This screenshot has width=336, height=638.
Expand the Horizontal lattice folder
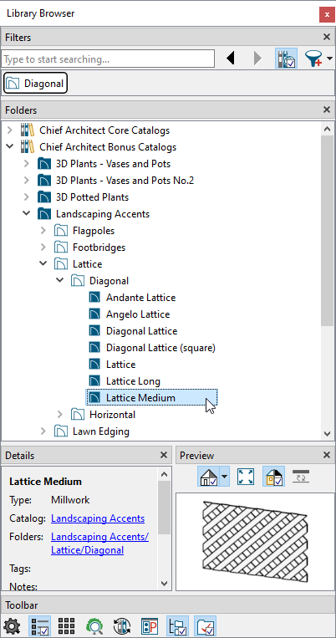60,414
